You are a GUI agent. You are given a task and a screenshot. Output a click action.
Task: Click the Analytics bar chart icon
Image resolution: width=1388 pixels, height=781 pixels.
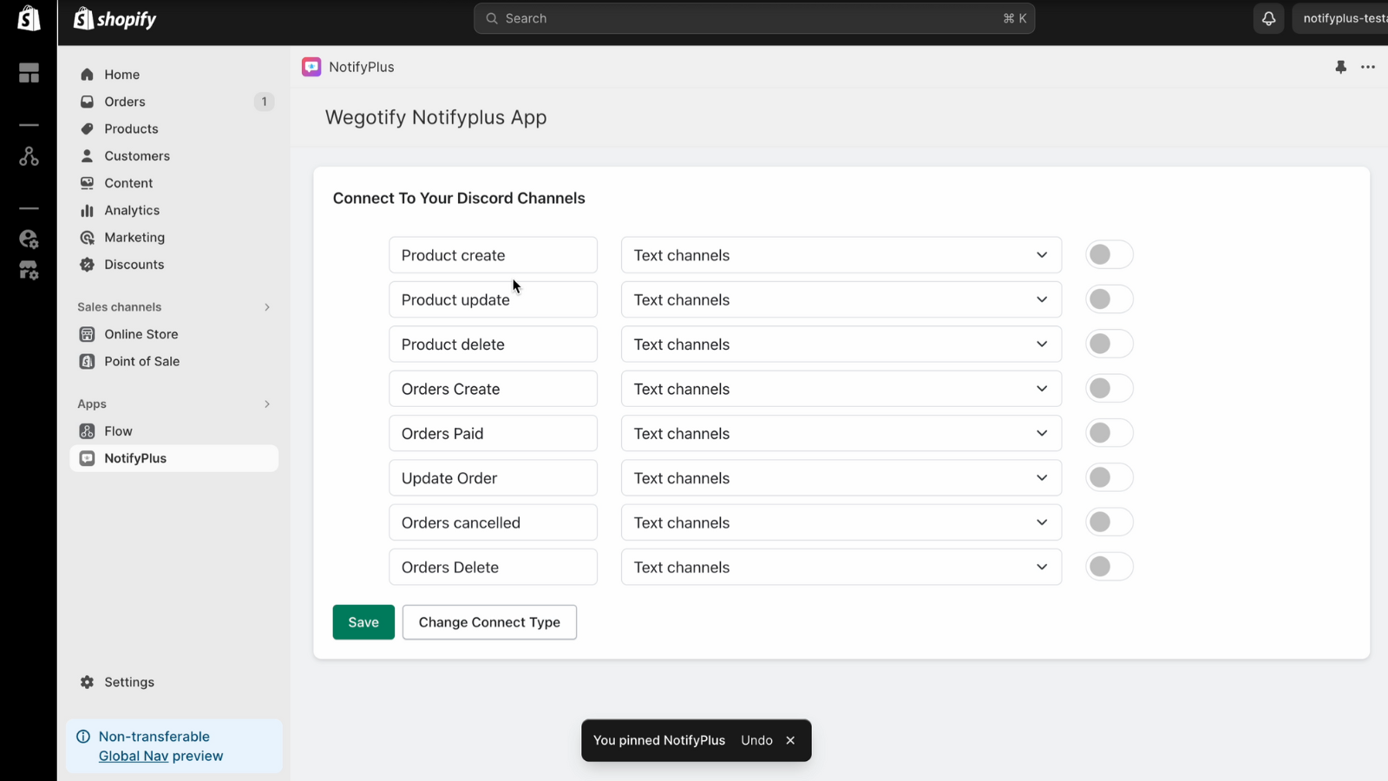87,210
